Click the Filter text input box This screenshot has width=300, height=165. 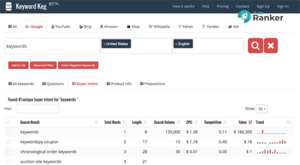tap(38, 109)
